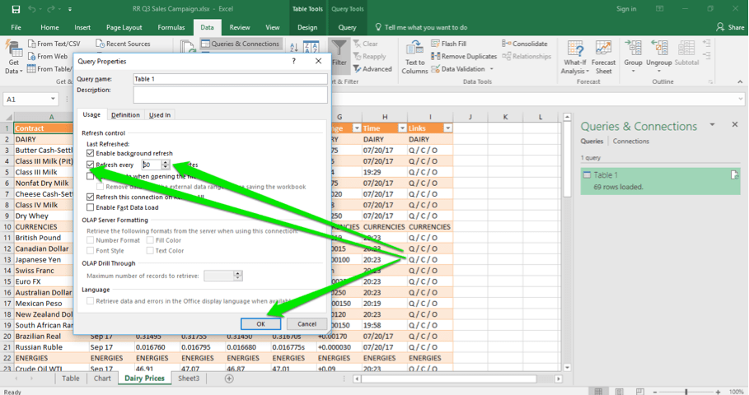Open the Get Data dropdown

[x=13, y=58]
